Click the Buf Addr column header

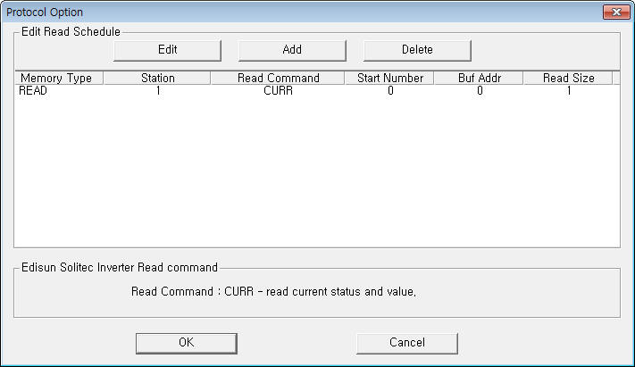click(x=479, y=78)
